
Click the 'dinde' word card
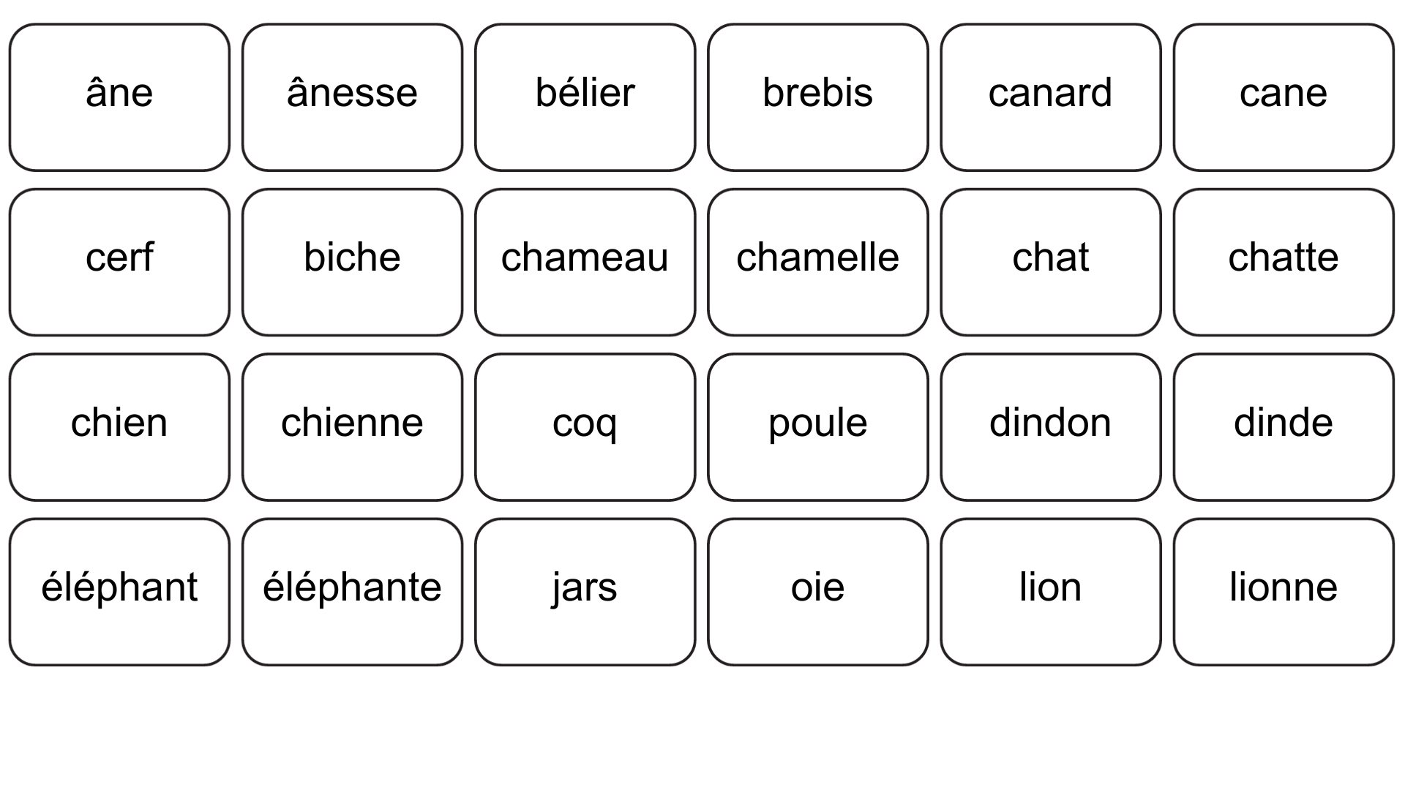point(1284,427)
